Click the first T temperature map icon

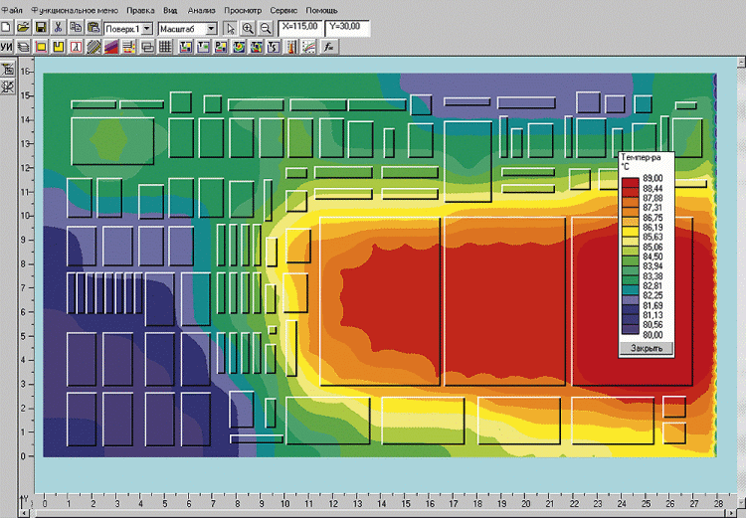pos(186,47)
